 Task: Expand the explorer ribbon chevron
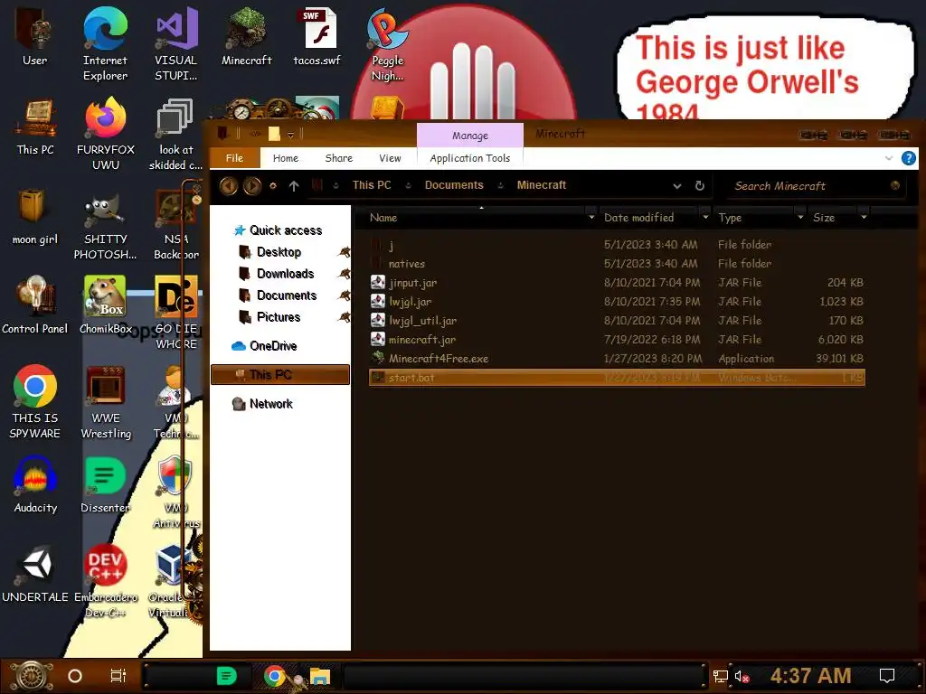[889, 158]
